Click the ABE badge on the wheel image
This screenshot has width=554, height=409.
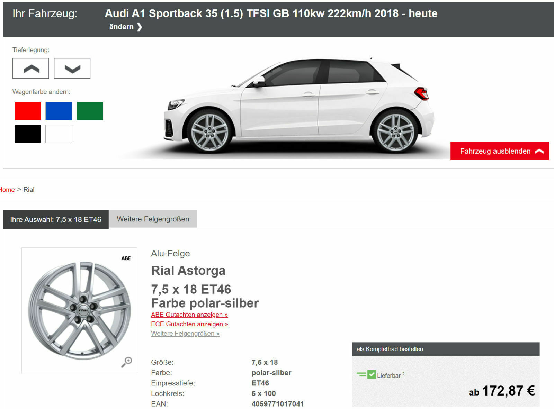[x=126, y=258]
